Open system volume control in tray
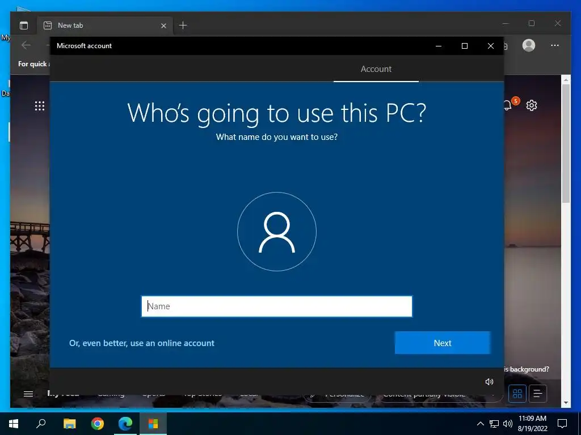This screenshot has width=581, height=435. coord(508,424)
